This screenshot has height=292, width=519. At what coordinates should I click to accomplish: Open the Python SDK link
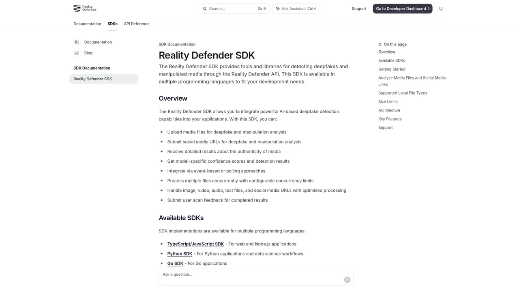(x=180, y=254)
